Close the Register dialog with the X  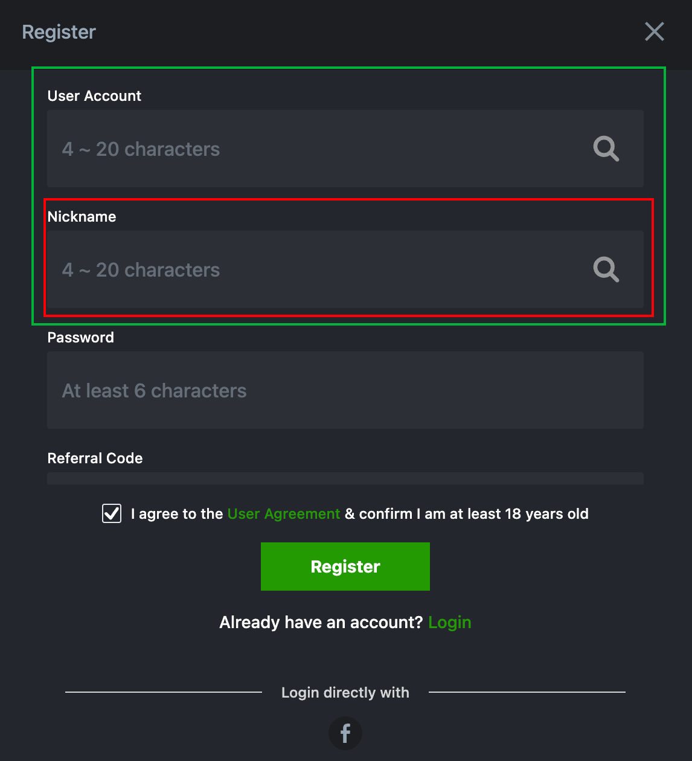[x=654, y=31]
